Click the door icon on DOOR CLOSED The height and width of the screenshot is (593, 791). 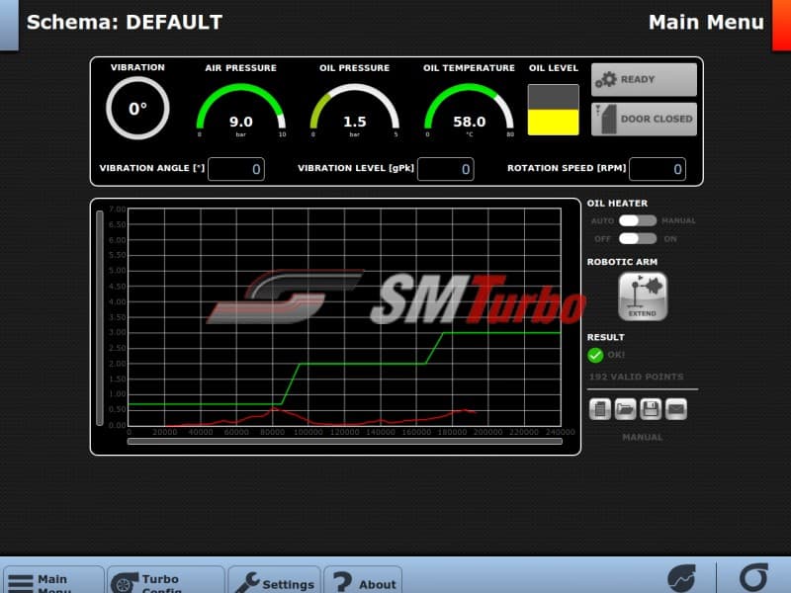(606, 120)
